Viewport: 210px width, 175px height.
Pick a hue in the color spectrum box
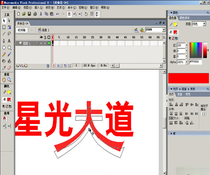[196, 50]
